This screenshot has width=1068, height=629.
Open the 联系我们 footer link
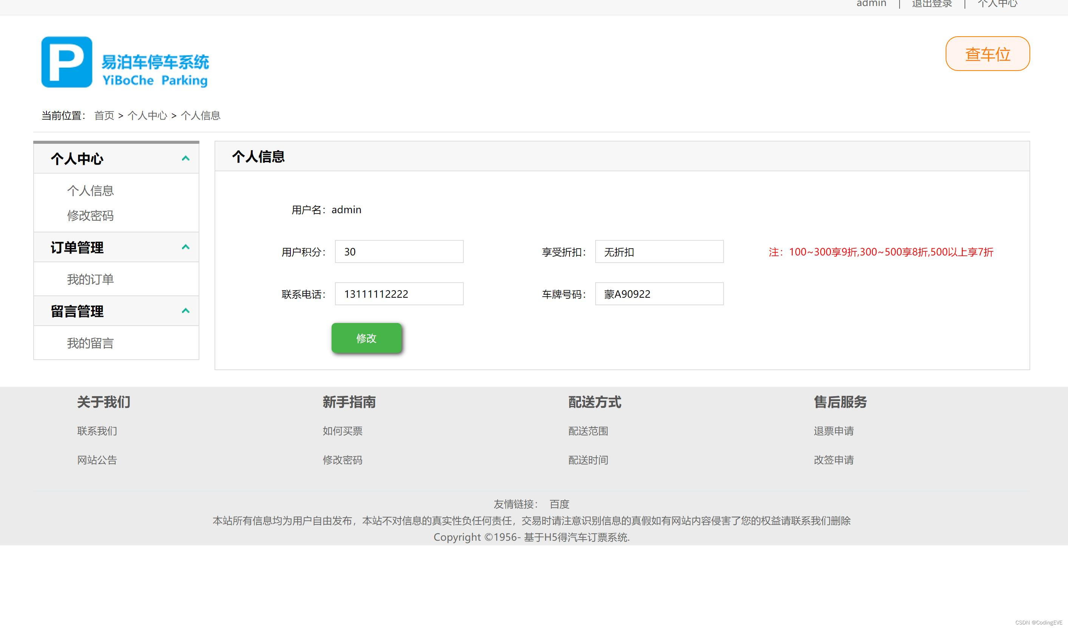[x=97, y=431]
